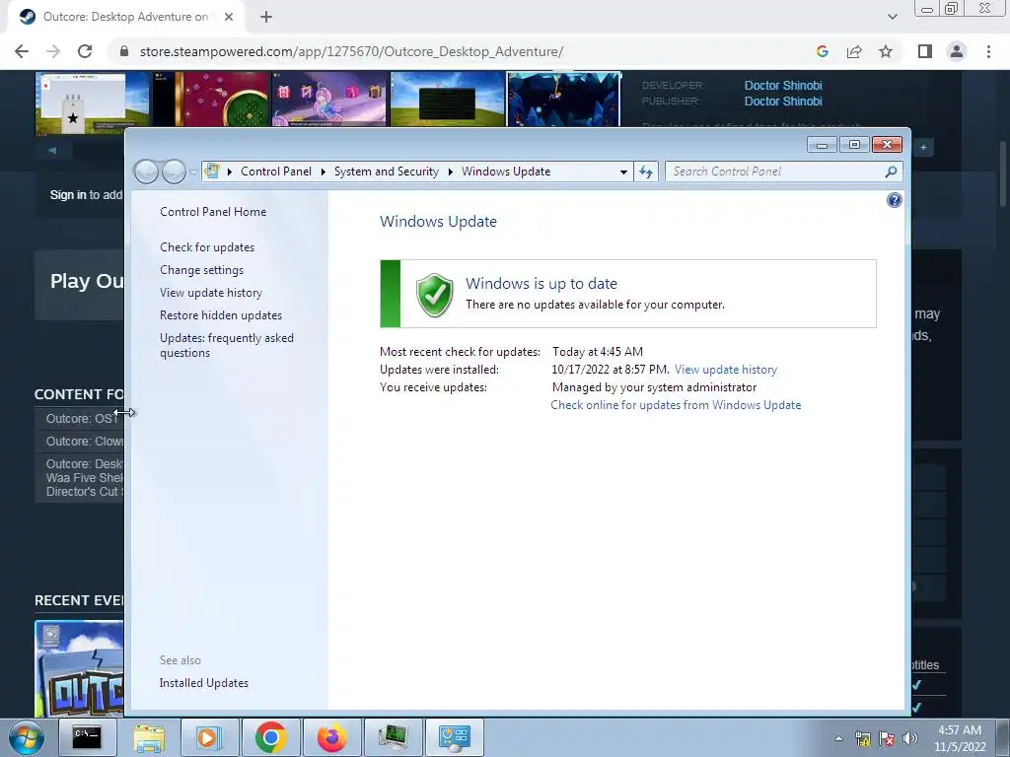Click the Show desktop strip on the taskbar
The image size is (1010, 757).
pos(1003,737)
